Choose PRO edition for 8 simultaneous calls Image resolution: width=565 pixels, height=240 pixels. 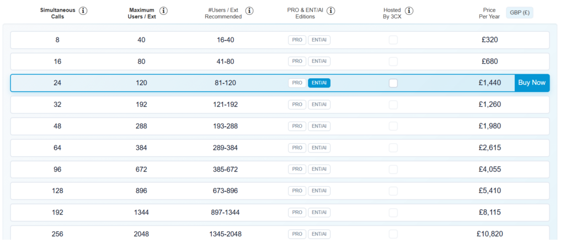tap(297, 40)
